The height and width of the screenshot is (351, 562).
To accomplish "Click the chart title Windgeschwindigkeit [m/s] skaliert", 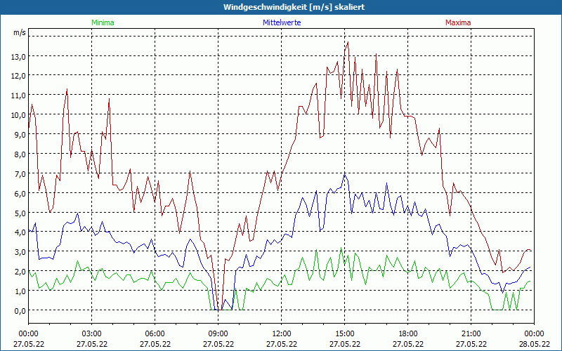I will [x=294, y=7].
